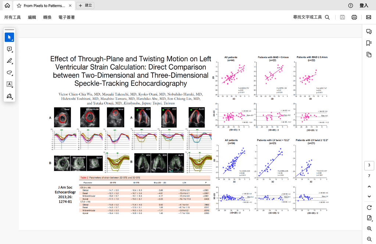Screen dimensions: 376x244
Task: Share the file via envelope icon
Action: pyautogui.click(x=368, y=17)
